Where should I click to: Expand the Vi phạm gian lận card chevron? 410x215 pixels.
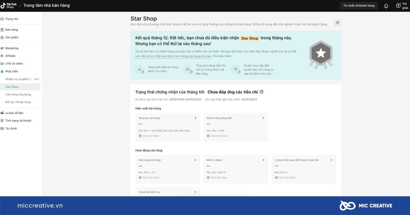tap(331, 160)
